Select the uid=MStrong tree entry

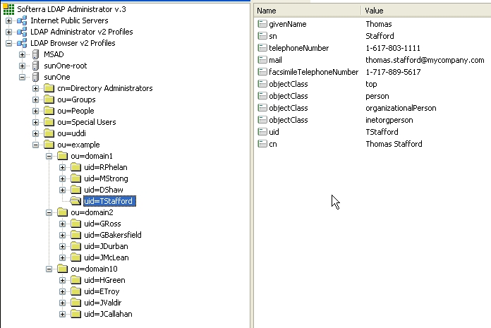pos(106,178)
